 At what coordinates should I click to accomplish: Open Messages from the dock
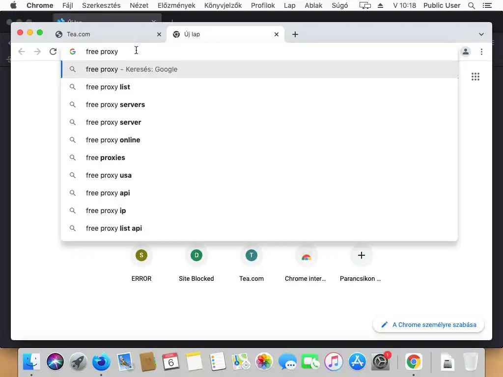(x=287, y=362)
